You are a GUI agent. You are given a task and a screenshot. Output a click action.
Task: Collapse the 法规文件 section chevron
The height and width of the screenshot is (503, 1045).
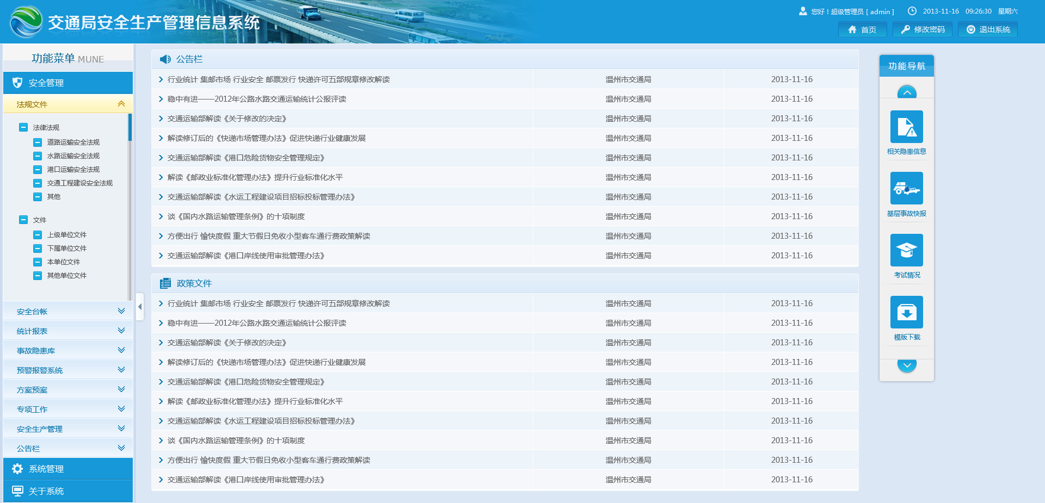[x=121, y=104]
